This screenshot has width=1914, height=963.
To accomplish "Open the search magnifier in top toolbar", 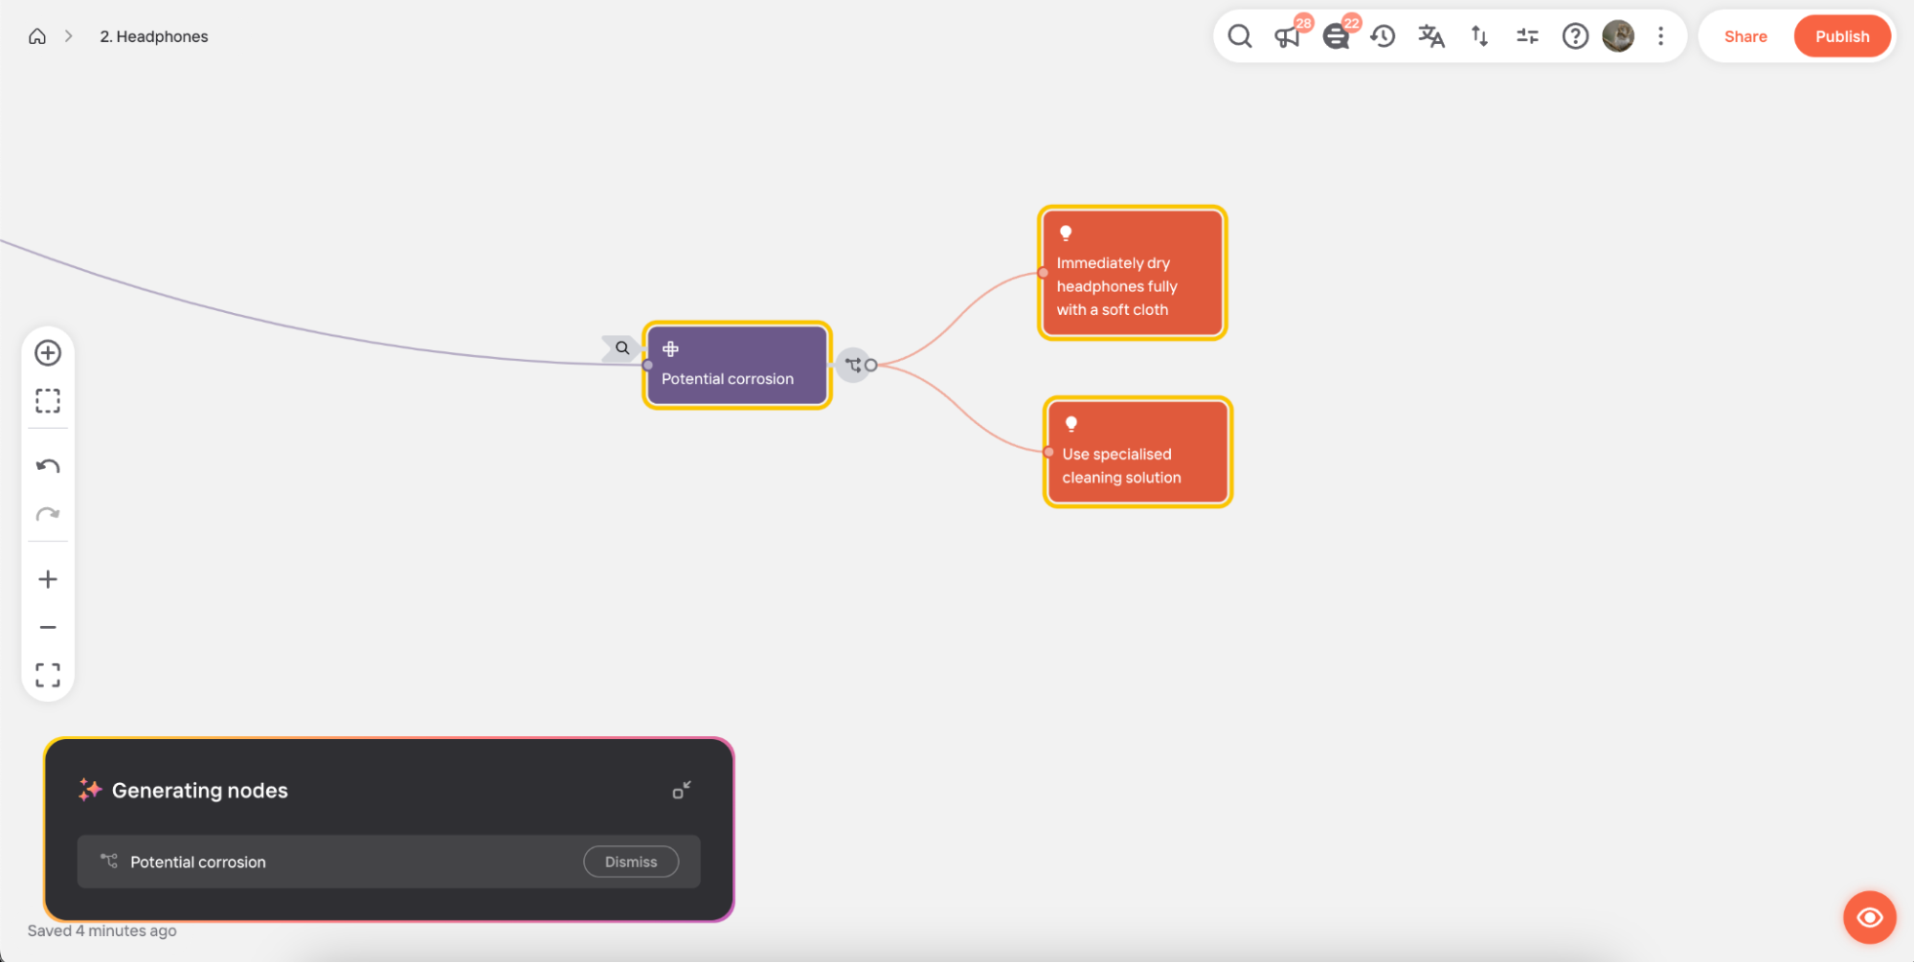I will (x=1240, y=36).
